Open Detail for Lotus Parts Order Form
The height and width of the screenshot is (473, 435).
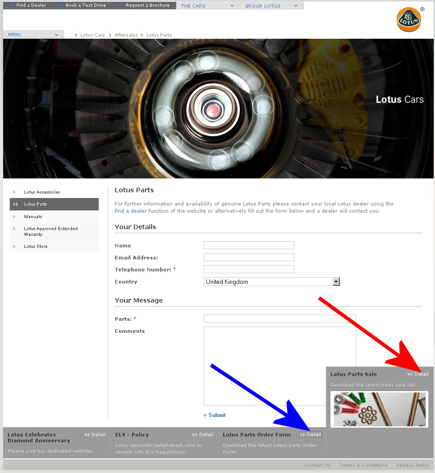click(x=310, y=435)
